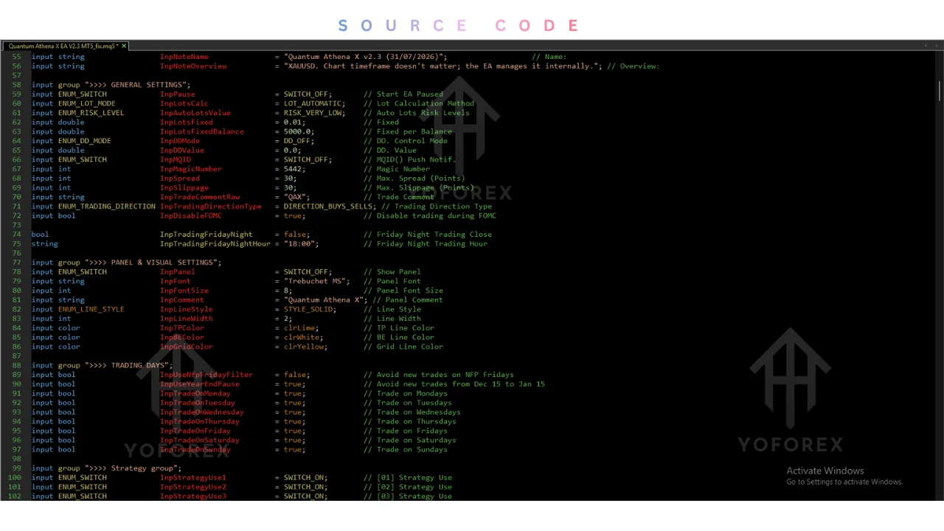The image size is (944, 531).
Task: Click the InpTradeOnMonday variable name
Action: point(195,394)
